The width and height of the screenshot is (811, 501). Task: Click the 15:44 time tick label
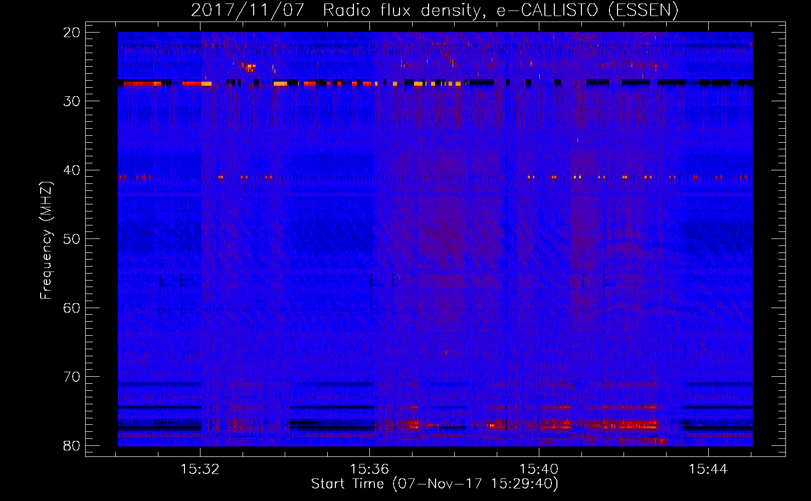[x=708, y=469]
